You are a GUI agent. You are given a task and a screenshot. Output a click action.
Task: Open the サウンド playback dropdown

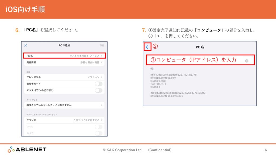[x=102, y=120]
